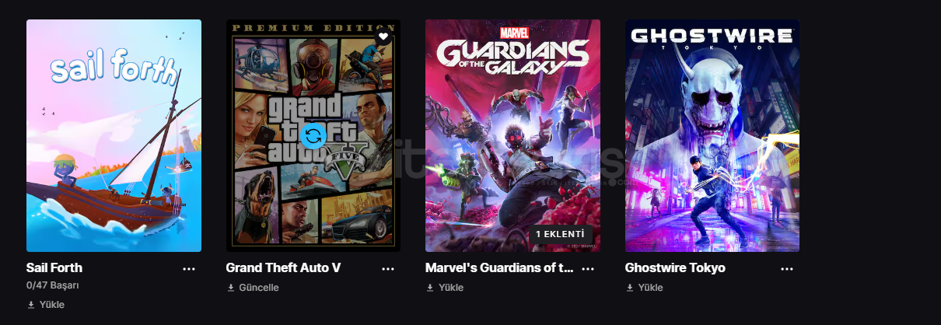
Task: Open three-dots menu for Grand Theft Auto V
Action: [x=388, y=268]
